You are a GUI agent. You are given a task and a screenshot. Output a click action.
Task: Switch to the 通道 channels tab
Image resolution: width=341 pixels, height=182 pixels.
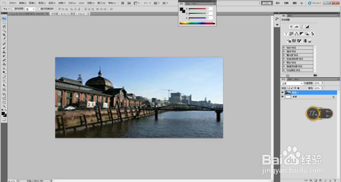(x=290, y=79)
